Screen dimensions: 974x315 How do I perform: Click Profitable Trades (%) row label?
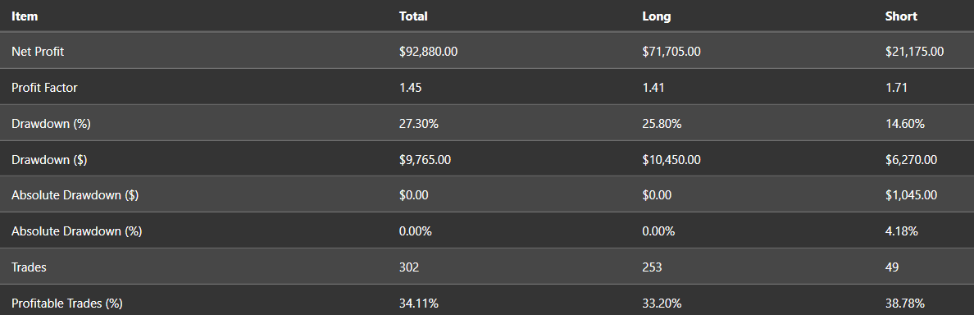(x=66, y=304)
